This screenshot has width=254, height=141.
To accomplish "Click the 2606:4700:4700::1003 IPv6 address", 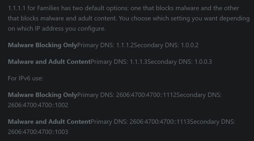I will coord(38,132).
